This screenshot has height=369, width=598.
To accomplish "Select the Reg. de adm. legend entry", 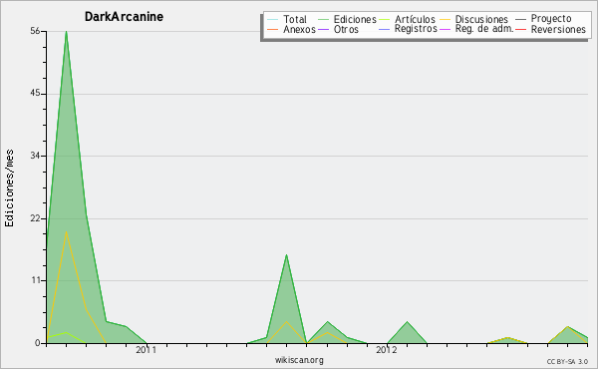I will pyautogui.click(x=484, y=29).
